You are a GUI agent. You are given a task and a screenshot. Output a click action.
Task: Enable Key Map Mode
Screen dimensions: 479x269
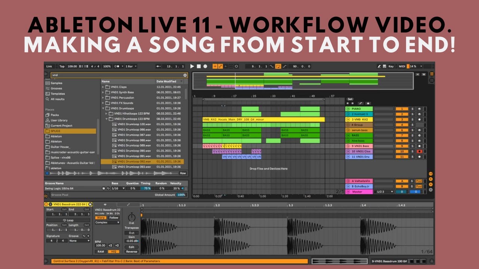pyautogui.click(x=391, y=66)
